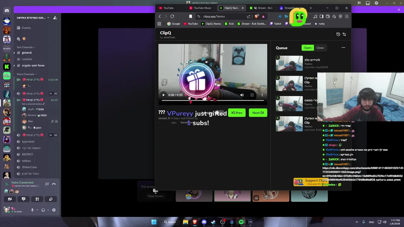
Task: Open nutty bookmark
Action: [319, 24]
